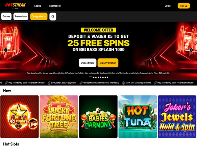This screenshot has width=197, height=148.
Task: Launch the Hot Tuna game tile
Action: tap(138, 117)
